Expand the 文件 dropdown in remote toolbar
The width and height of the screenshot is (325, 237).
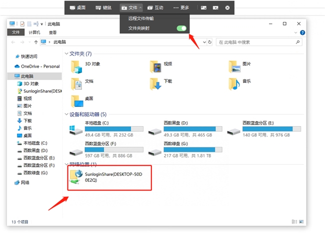pyautogui.click(x=131, y=7)
